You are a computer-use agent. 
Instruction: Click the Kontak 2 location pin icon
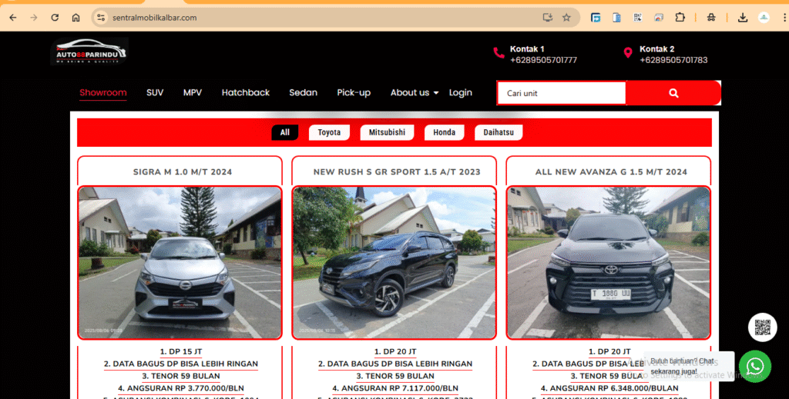pyautogui.click(x=628, y=53)
